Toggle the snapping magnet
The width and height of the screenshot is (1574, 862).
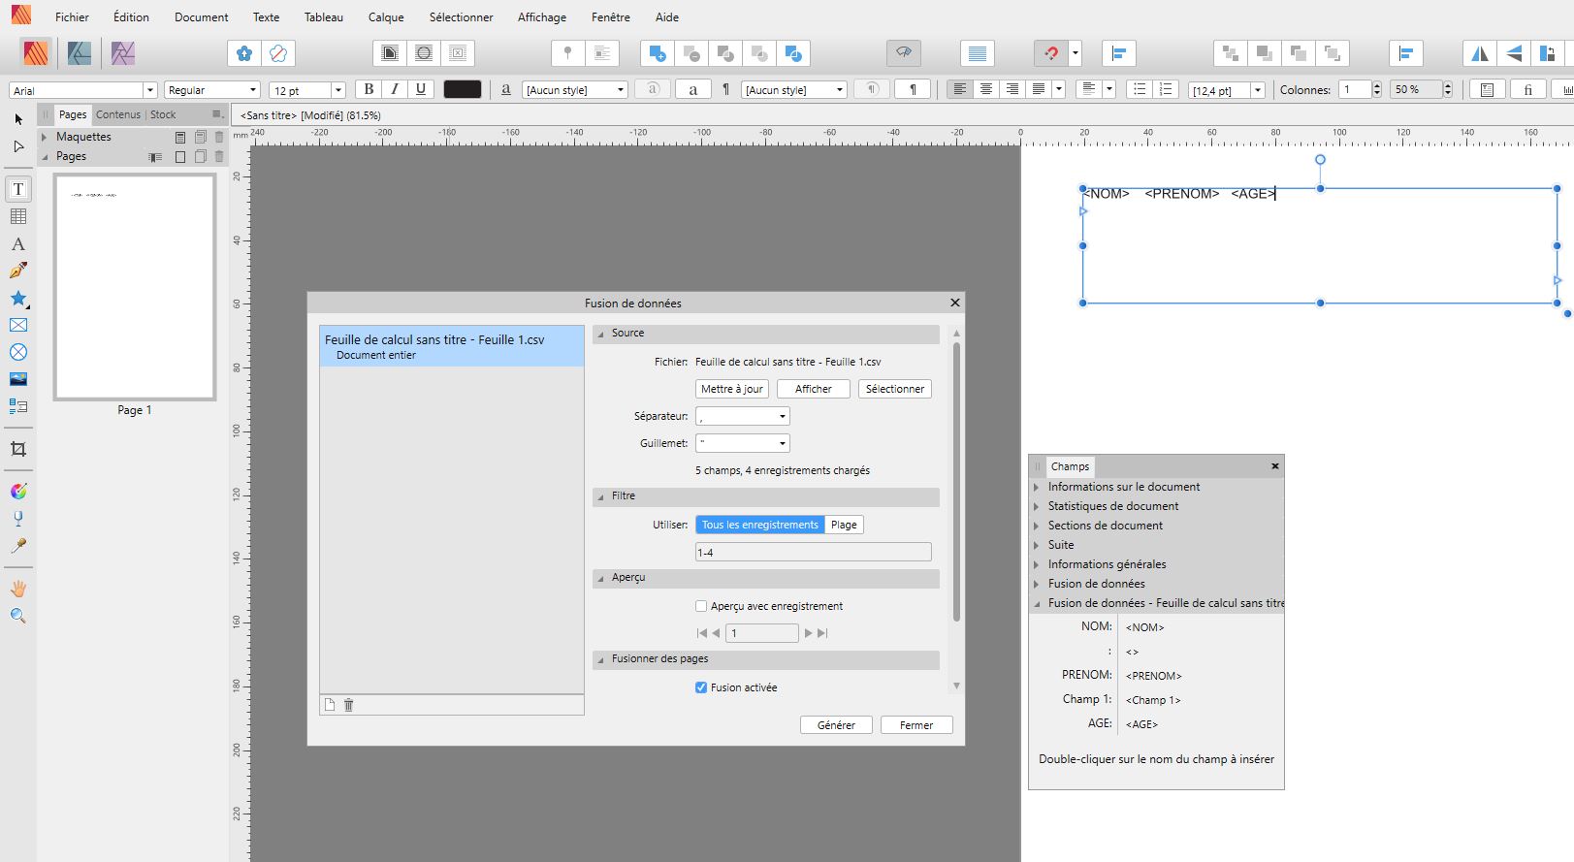click(x=1050, y=53)
